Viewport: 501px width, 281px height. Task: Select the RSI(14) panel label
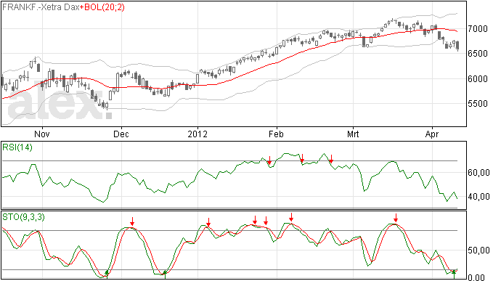17,147
